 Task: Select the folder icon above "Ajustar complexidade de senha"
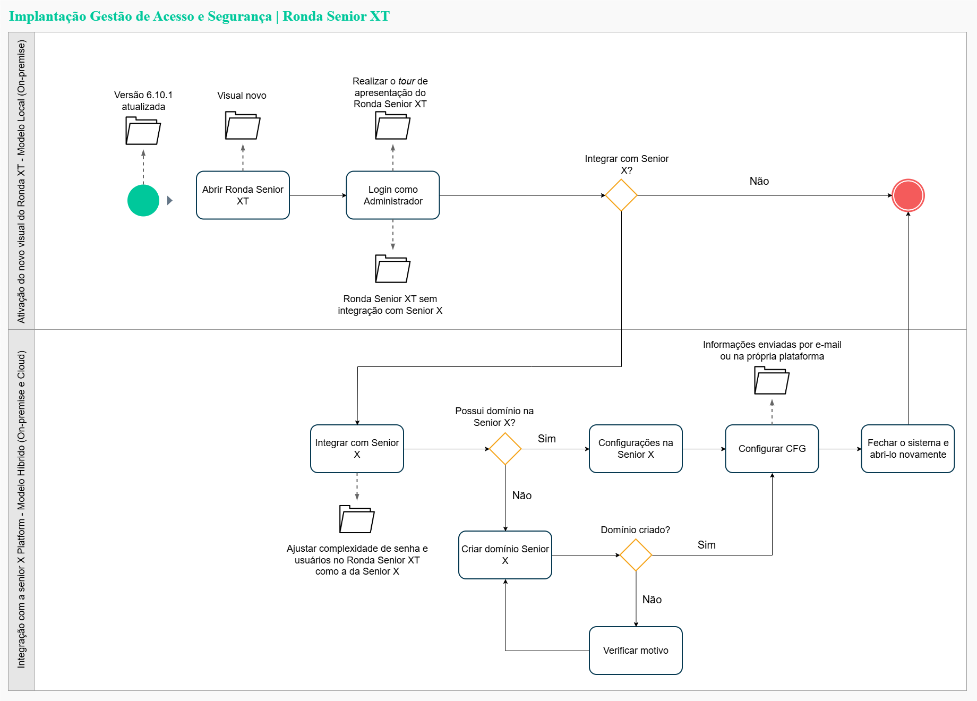357,519
